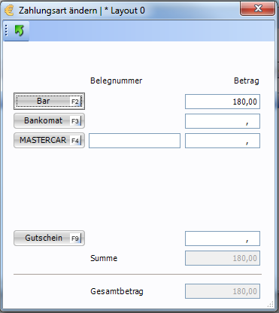Click the window resize grip corner

271,304
